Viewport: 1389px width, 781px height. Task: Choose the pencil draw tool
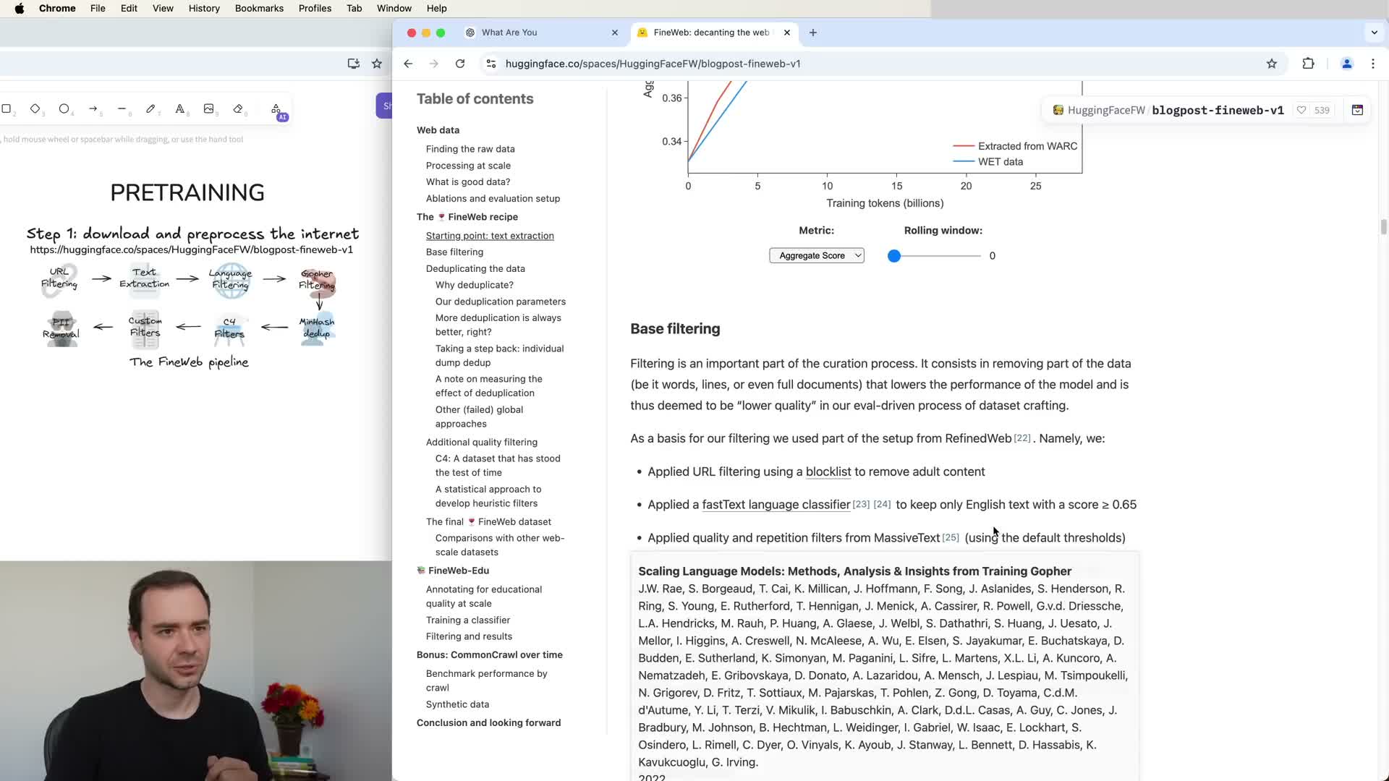[x=150, y=108]
